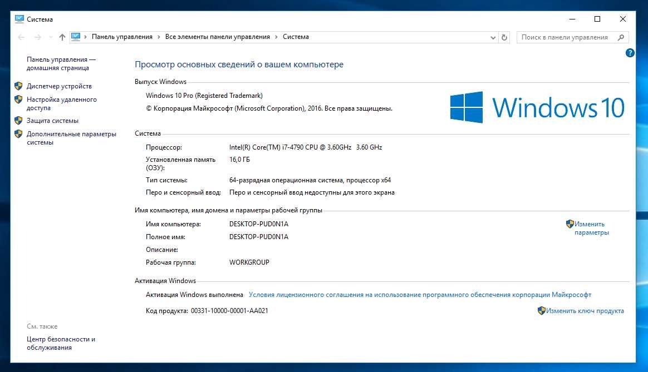Open the Microsoft license terms link
The height and width of the screenshot is (372, 648).
pyautogui.click(x=420, y=295)
